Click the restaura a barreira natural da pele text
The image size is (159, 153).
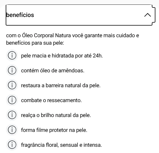(61, 85)
